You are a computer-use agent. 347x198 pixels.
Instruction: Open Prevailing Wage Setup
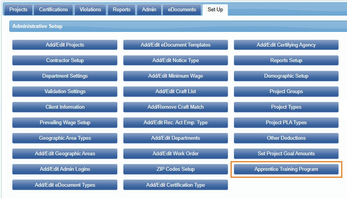[65, 123]
